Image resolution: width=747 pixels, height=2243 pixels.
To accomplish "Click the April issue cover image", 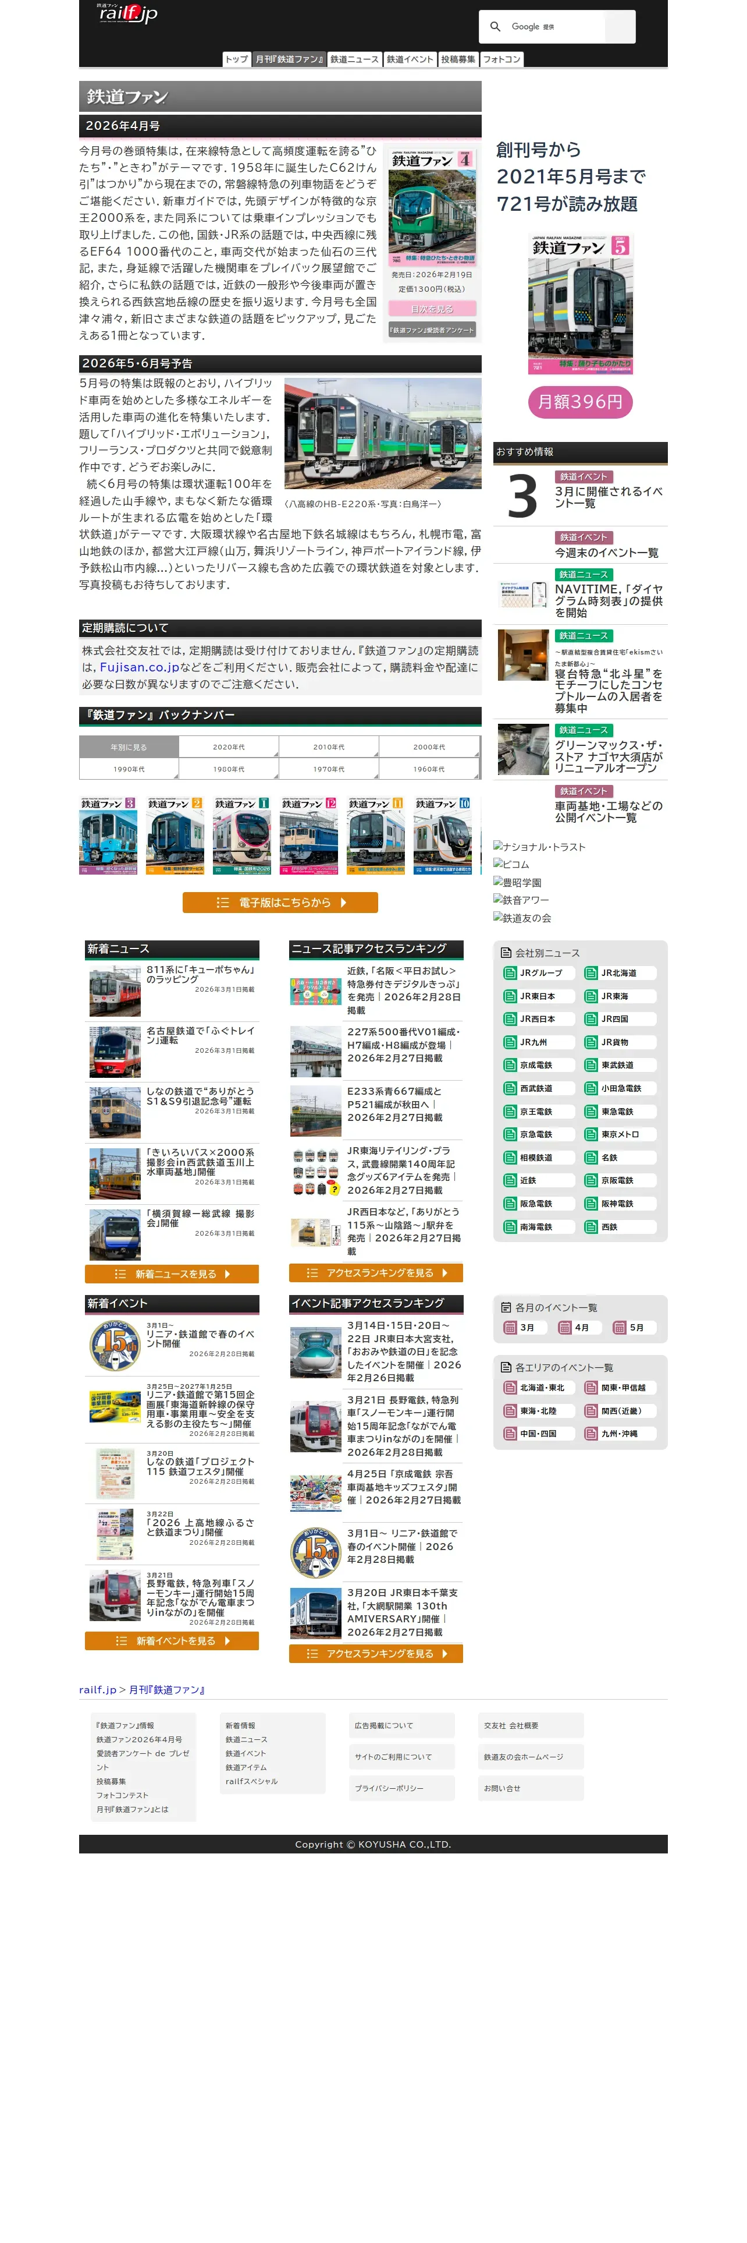I will coord(432,208).
